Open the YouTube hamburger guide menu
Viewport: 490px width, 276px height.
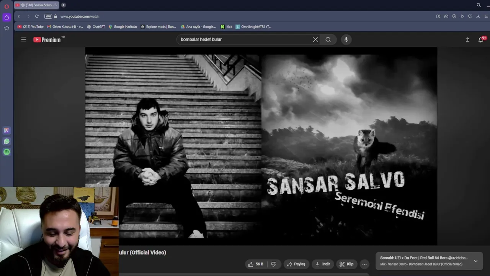[24, 39]
